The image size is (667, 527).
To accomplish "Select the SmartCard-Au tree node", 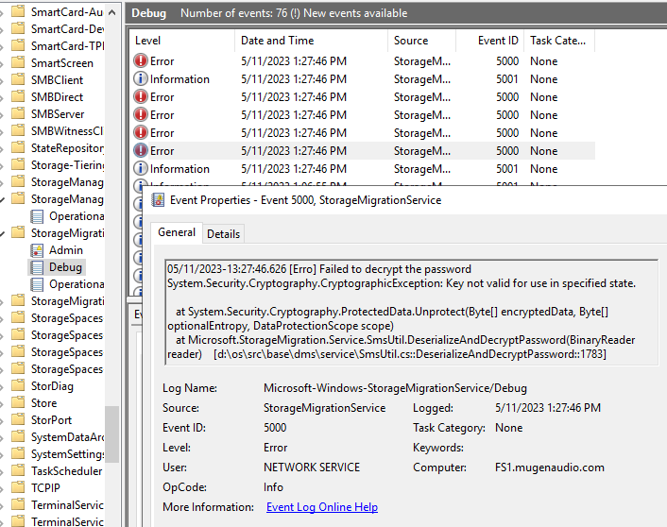I will 67,12.
